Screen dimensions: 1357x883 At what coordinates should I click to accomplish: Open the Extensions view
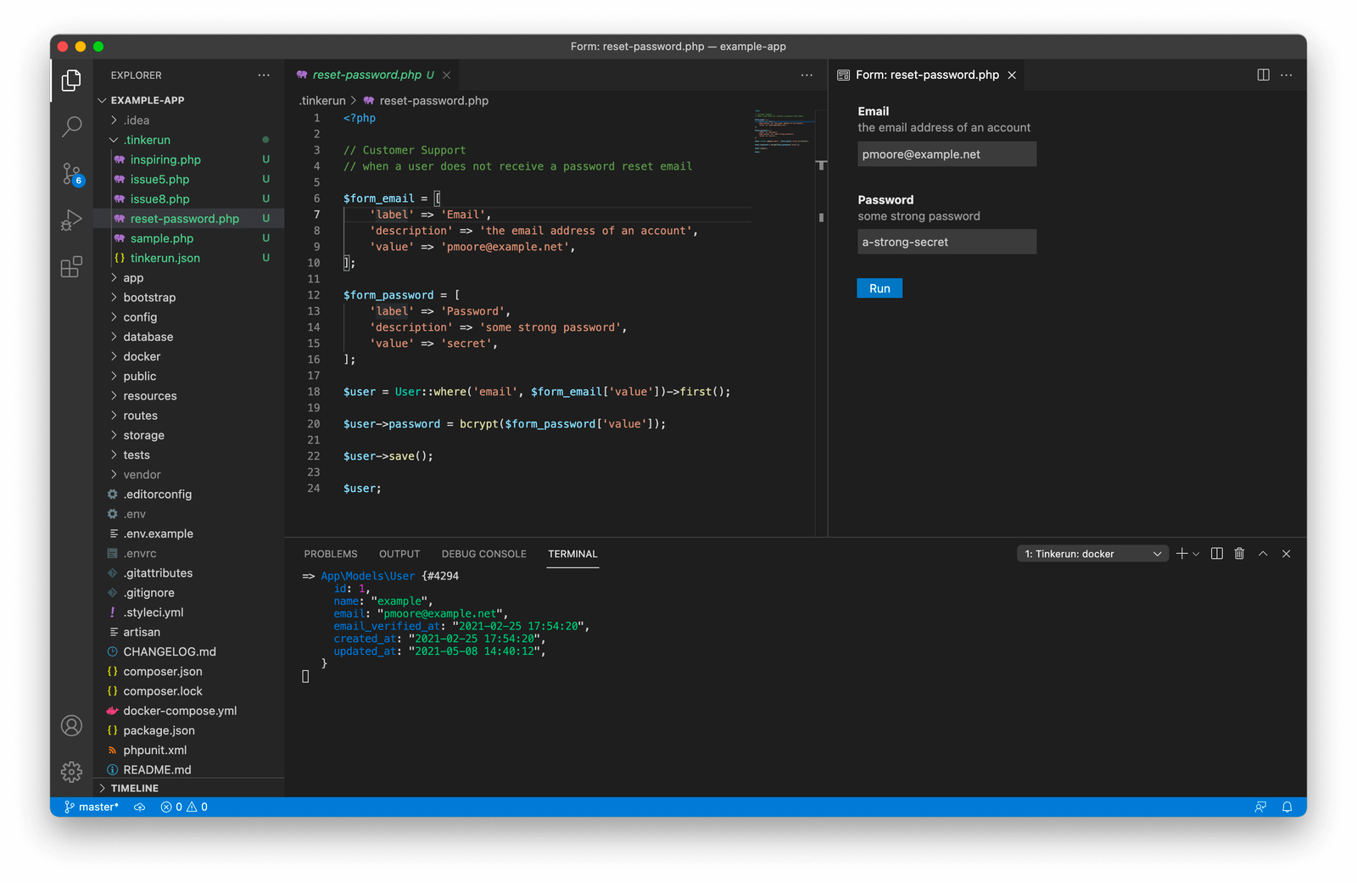tap(72, 267)
